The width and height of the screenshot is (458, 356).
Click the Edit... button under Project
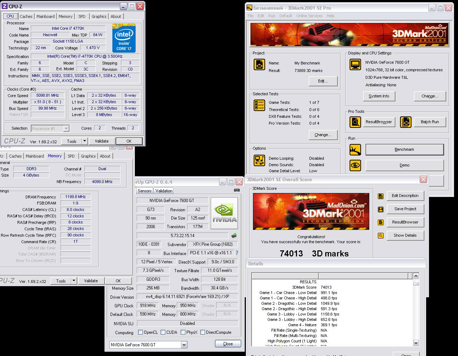[x=323, y=81]
